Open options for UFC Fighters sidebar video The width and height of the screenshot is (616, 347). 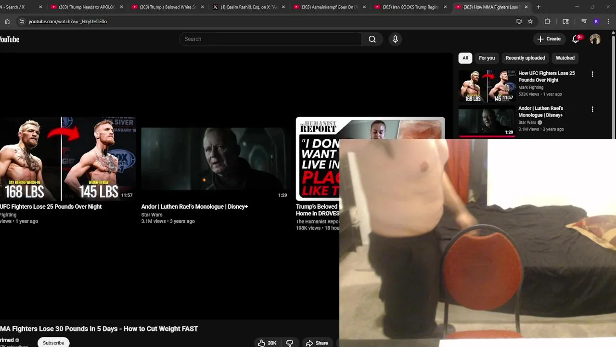(592, 74)
